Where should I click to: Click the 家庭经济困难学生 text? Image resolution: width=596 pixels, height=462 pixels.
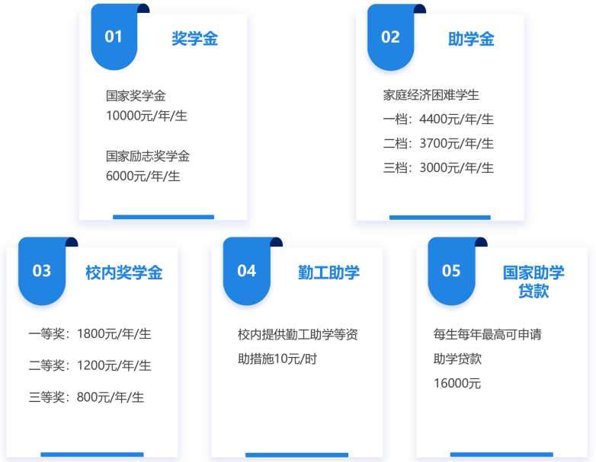point(431,95)
